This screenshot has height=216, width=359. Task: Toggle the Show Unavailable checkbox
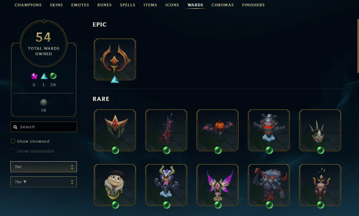click(x=13, y=151)
